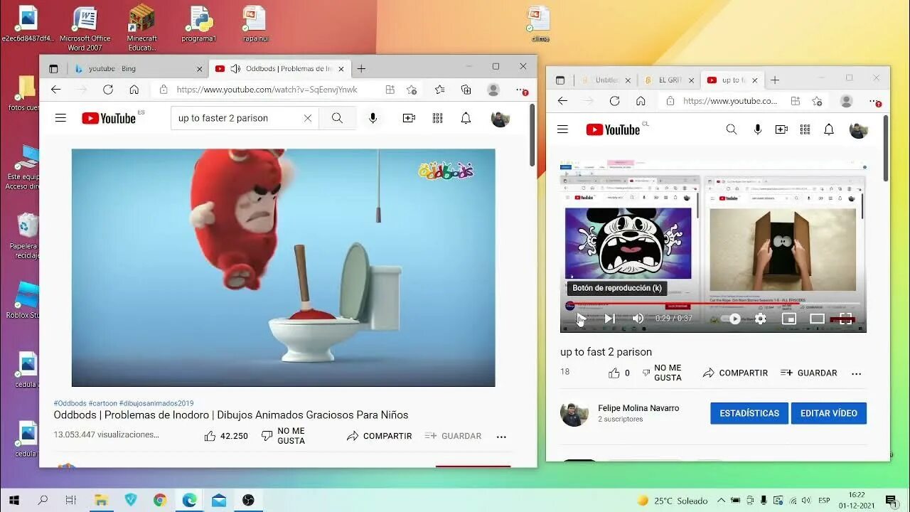Open YouTube guide menu in left window
The image size is (910, 512).
[60, 118]
